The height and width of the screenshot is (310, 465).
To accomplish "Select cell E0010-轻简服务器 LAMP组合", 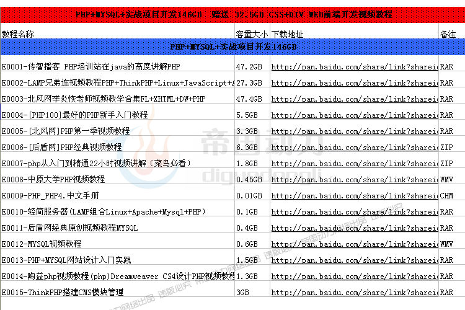I will (117, 208).
